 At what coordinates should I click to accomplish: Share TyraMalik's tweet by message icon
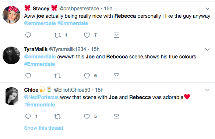tap(116, 76)
